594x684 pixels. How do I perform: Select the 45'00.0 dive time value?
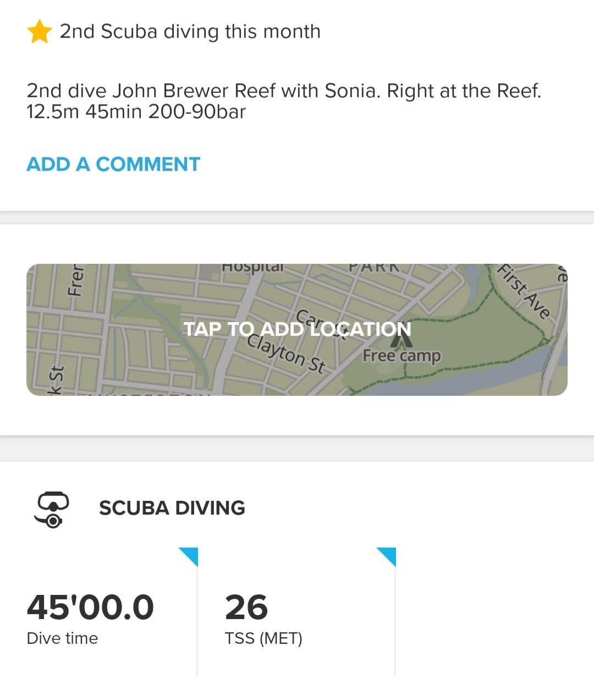point(90,607)
